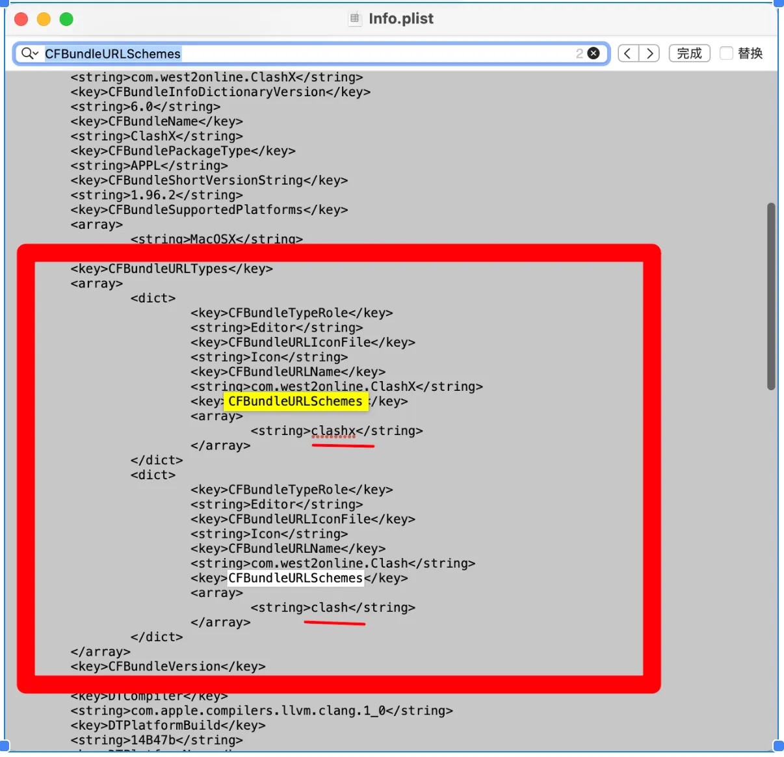The image size is (784, 757).
Task: Click the Info.plist document proxy icon
Action: point(355,19)
